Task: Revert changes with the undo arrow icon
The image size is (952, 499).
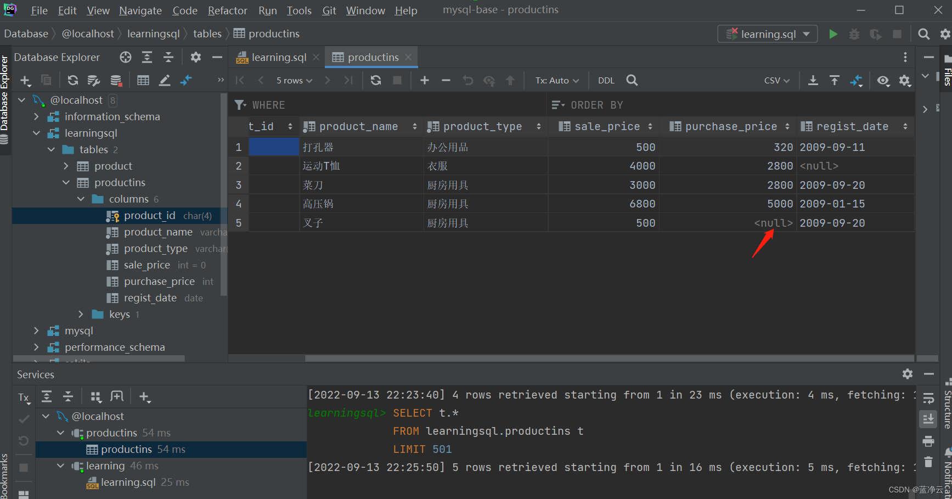Action: [x=467, y=80]
